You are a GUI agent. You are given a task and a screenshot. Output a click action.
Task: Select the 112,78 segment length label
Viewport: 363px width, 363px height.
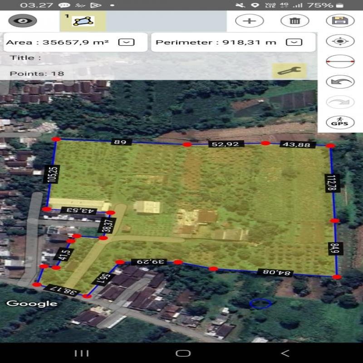tap(329, 183)
